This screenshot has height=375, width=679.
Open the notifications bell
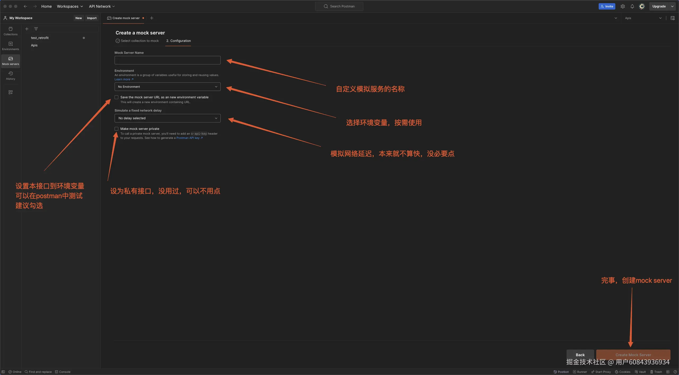tap(632, 6)
